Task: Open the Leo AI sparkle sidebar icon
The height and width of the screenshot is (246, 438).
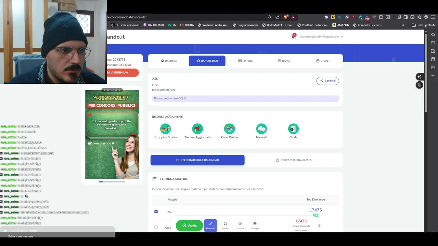Action: click(433, 35)
